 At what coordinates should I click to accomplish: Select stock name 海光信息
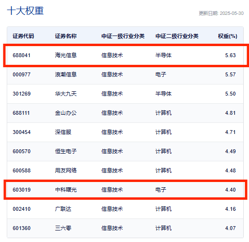coord(66,55)
